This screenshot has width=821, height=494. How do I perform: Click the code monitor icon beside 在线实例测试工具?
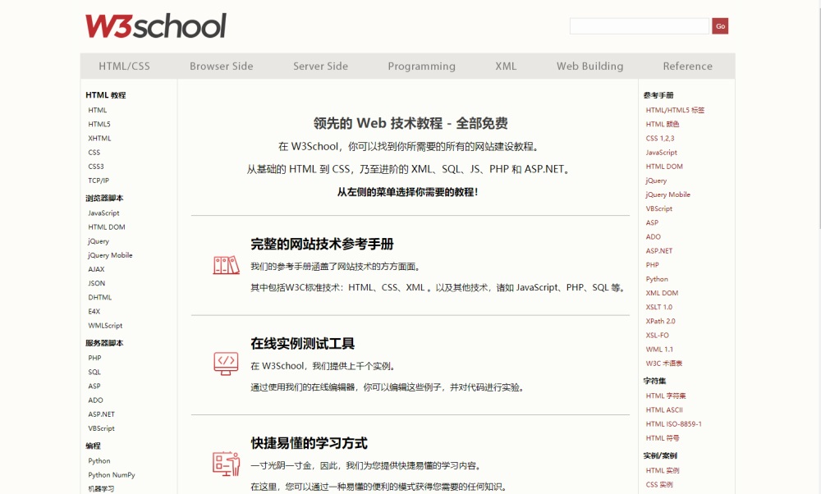click(227, 364)
